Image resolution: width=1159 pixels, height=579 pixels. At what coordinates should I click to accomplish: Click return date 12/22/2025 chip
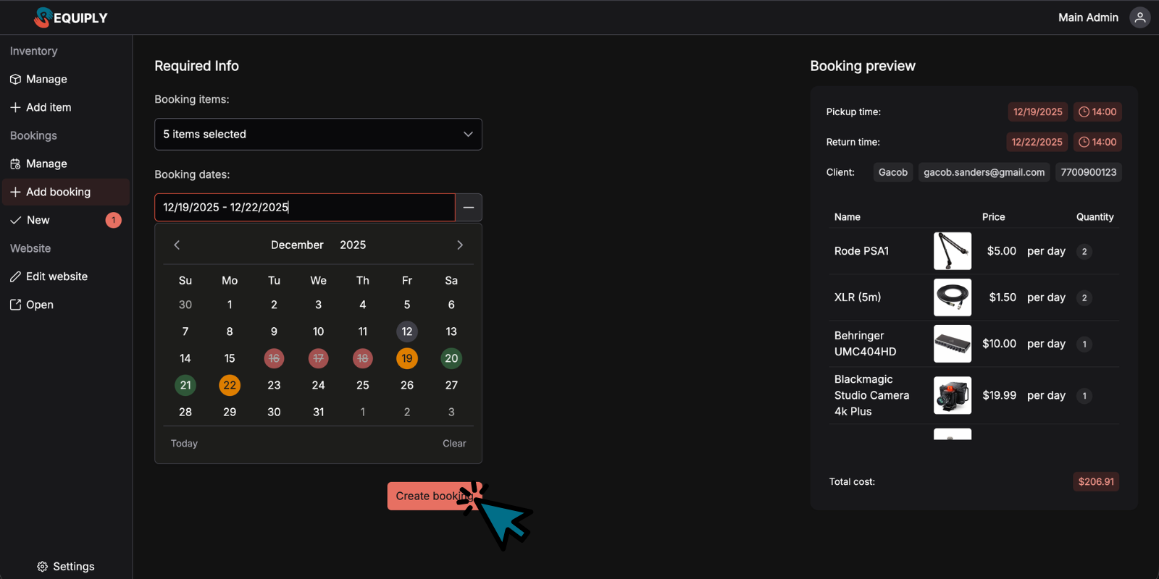click(x=1037, y=142)
